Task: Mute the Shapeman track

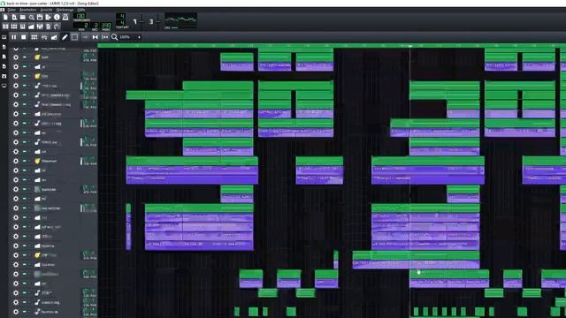Action: click(x=24, y=161)
